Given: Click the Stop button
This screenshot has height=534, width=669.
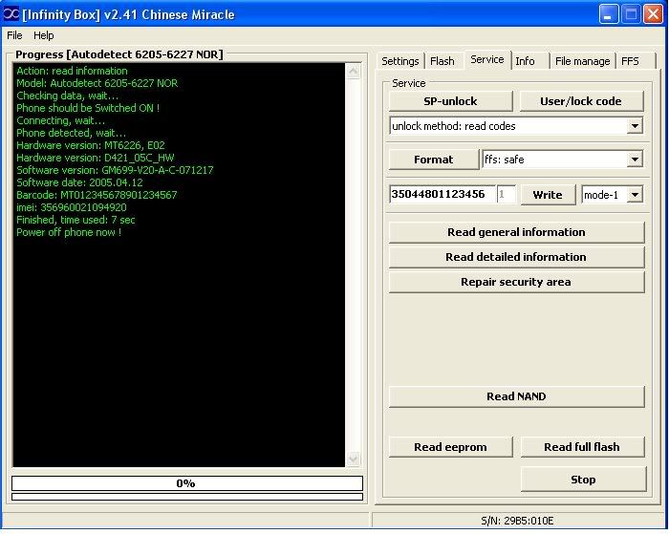Looking at the screenshot, I should 583,480.
